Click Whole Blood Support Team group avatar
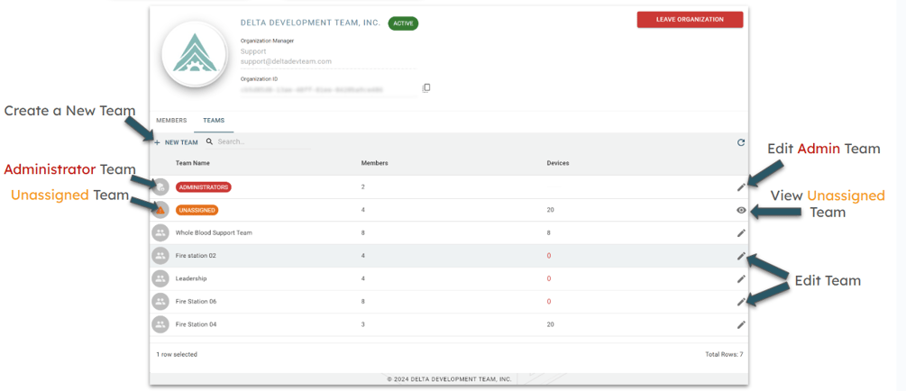 160,232
